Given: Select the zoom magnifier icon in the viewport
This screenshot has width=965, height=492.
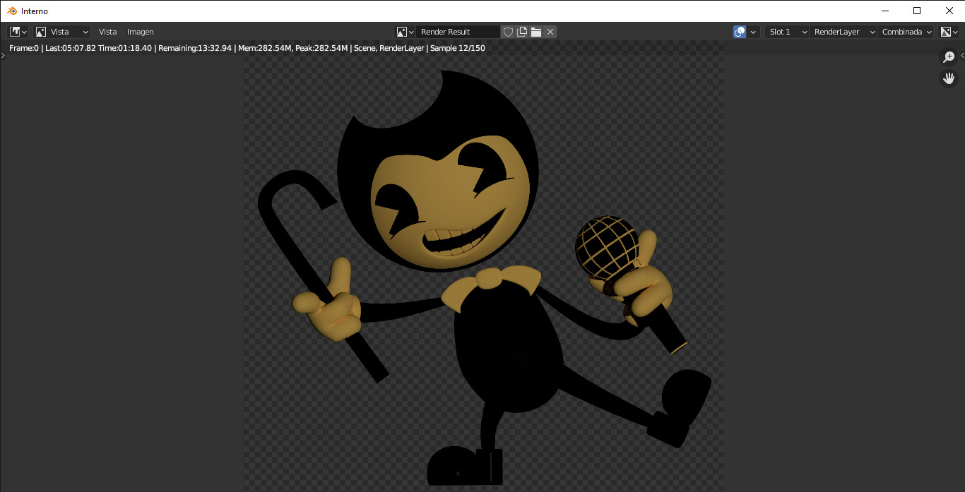Looking at the screenshot, I should 949,56.
